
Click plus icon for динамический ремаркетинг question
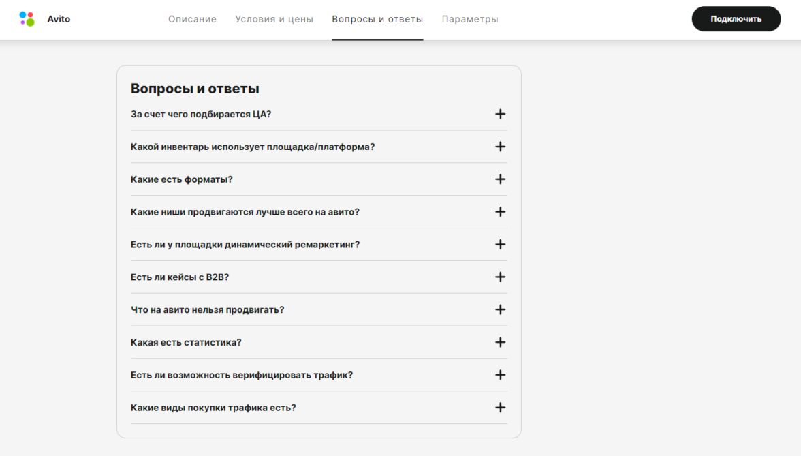click(500, 245)
